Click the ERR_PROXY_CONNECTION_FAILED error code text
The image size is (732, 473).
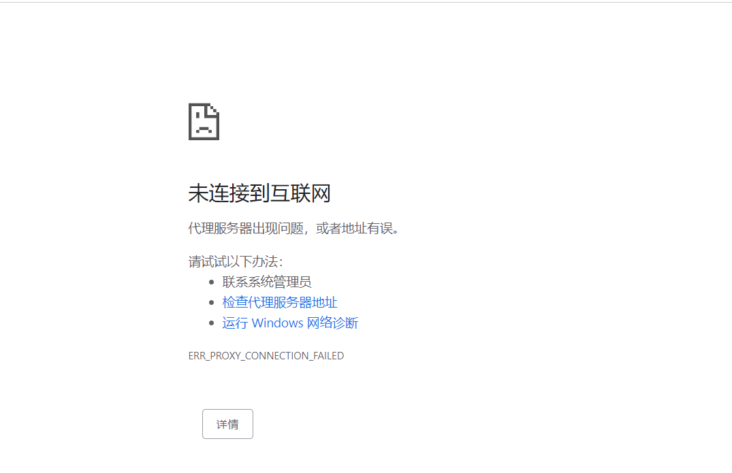(x=266, y=355)
